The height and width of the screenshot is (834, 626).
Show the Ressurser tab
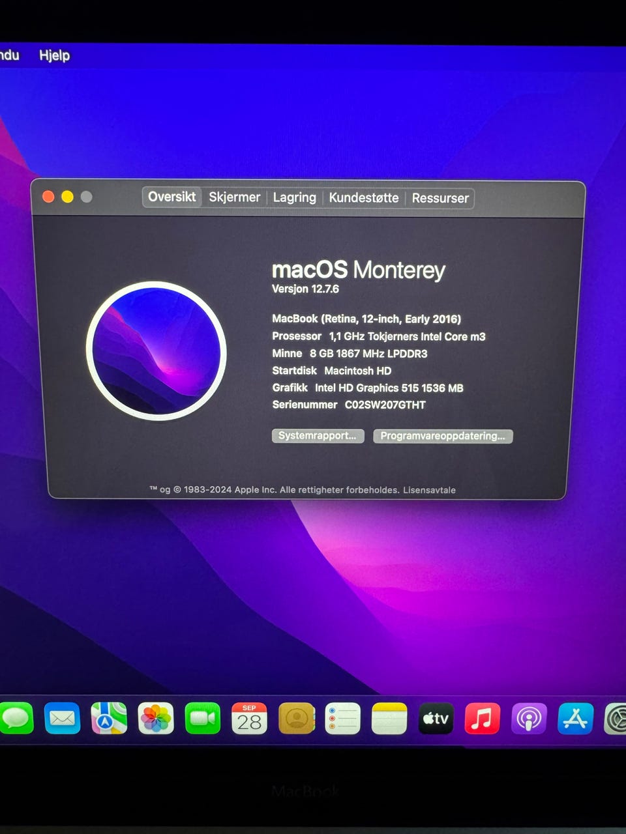pyautogui.click(x=440, y=198)
